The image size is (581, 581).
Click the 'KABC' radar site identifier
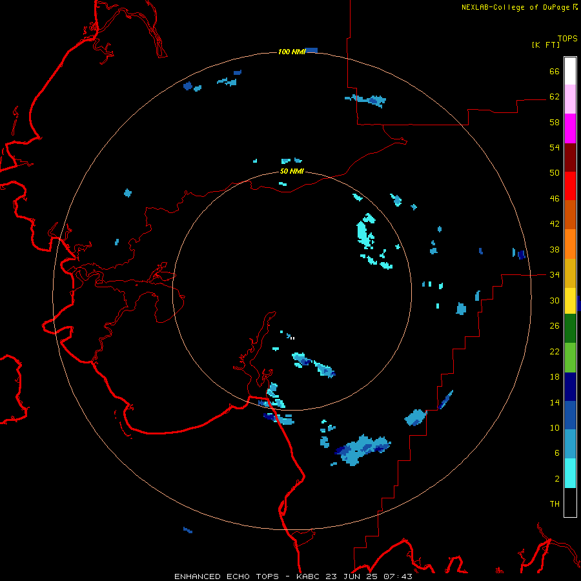point(309,576)
